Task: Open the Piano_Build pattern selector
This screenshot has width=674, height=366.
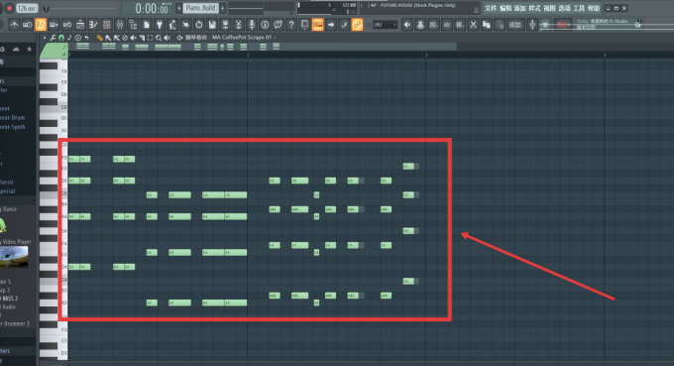Action: 201,8
